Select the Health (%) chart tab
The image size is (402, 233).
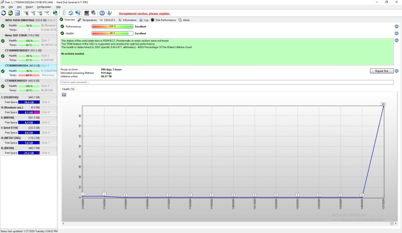68,89
